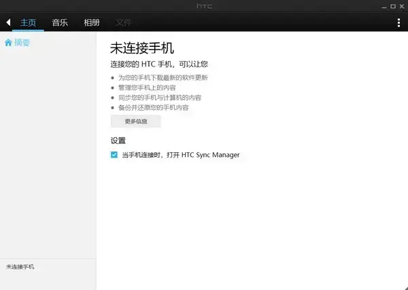
Task: Click bullet 同步您的手机与计算机的内容
Action: pos(160,98)
